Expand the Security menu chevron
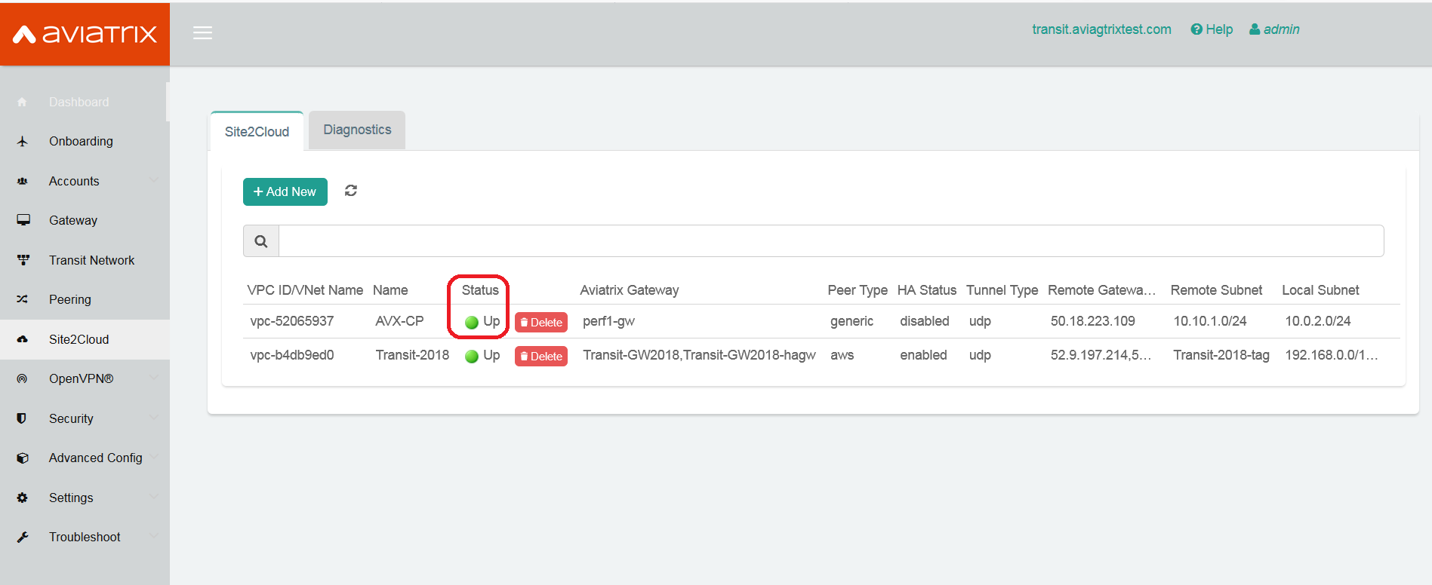This screenshot has height=585, width=1432. (154, 418)
